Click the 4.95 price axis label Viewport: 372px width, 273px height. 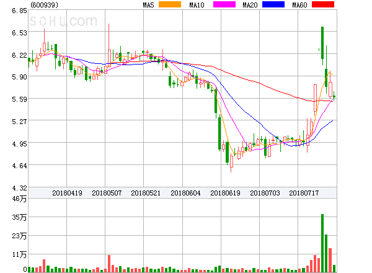coord(19,143)
